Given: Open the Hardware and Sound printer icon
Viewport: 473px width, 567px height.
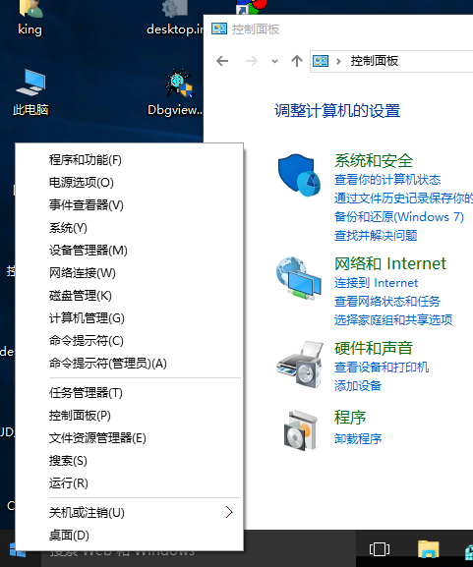Looking at the screenshot, I should pyautogui.click(x=299, y=365).
